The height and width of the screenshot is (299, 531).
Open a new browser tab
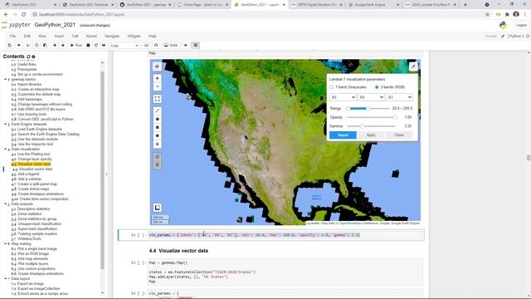coord(465,5)
